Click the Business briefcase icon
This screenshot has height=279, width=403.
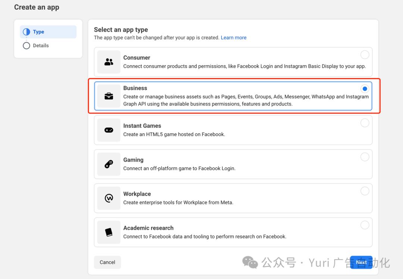[109, 96]
